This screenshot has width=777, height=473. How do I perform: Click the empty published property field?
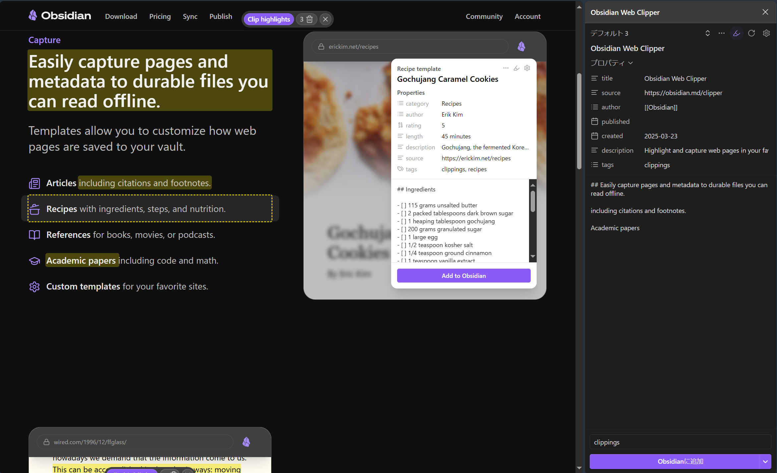(x=706, y=122)
